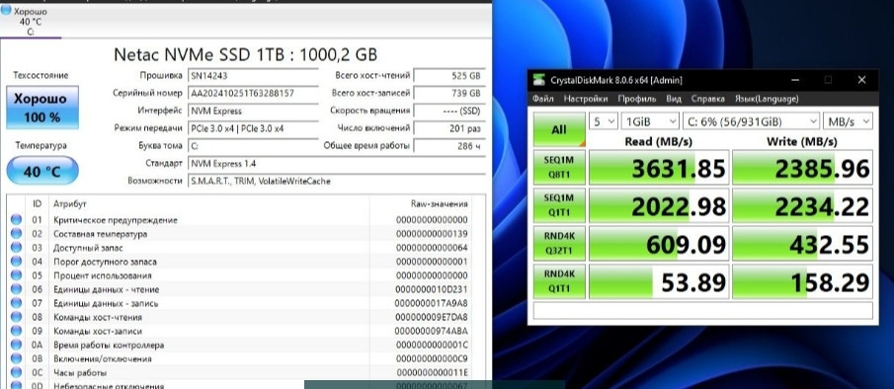Select the RND4K write result 432.55

(x=803, y=244)
